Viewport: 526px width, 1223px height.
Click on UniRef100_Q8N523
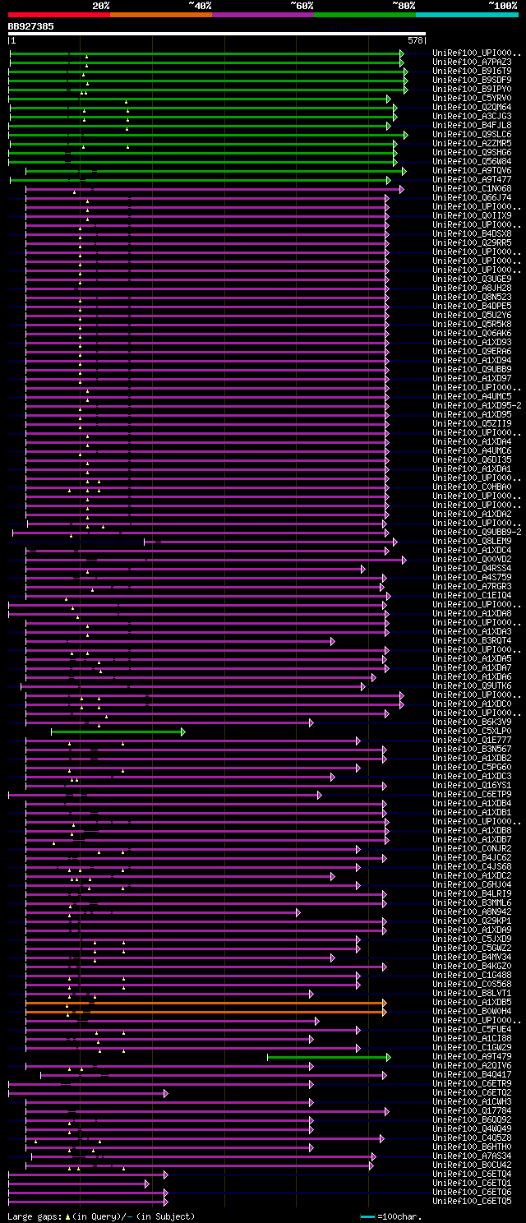pyautogui.click(x=472, y=297)
